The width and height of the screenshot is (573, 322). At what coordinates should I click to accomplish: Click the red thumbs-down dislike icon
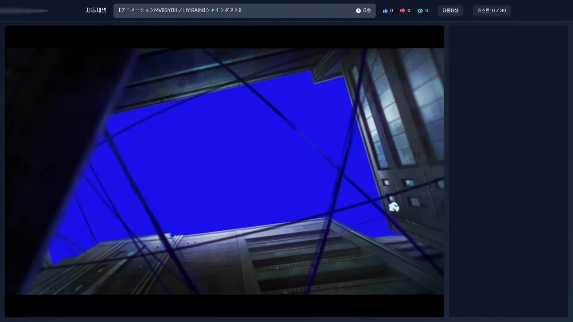(402, 11)
